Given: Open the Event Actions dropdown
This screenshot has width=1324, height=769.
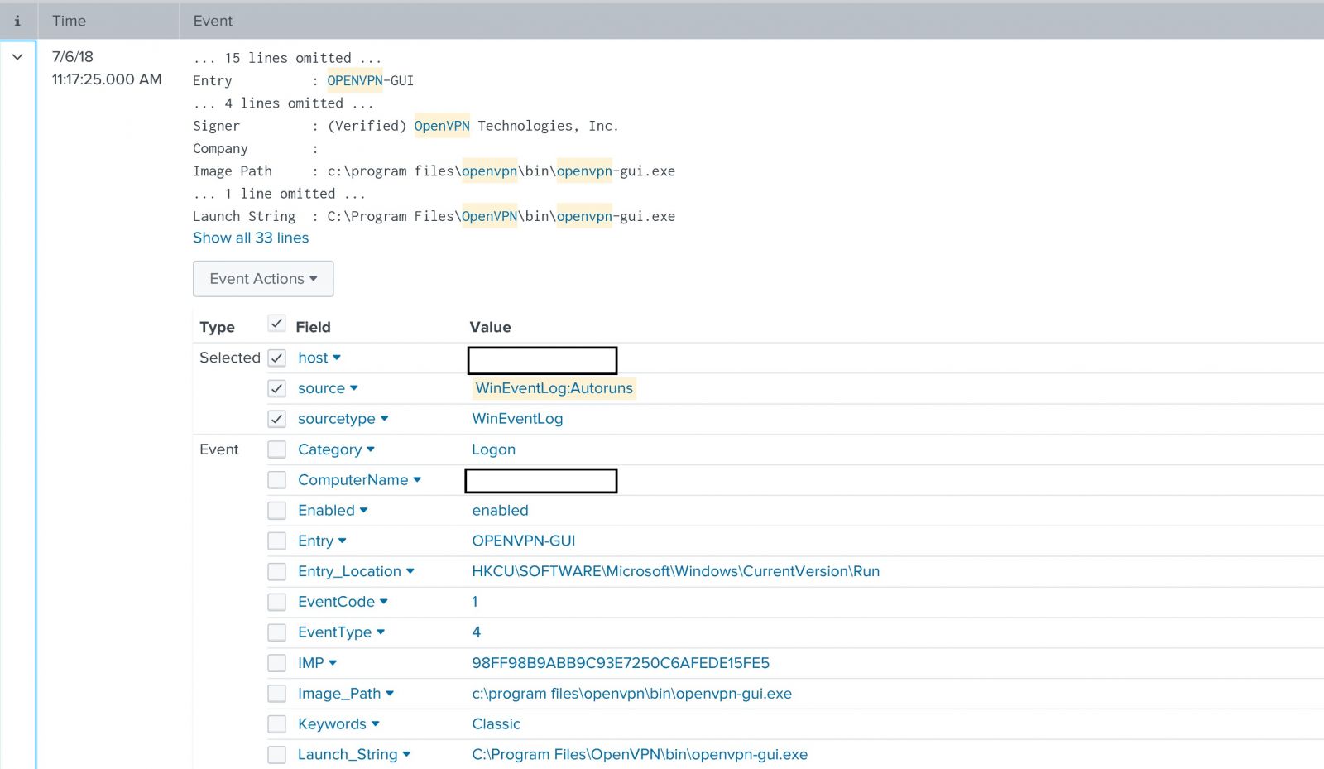Looking at the screenshot, I should [x=263, y=279].
